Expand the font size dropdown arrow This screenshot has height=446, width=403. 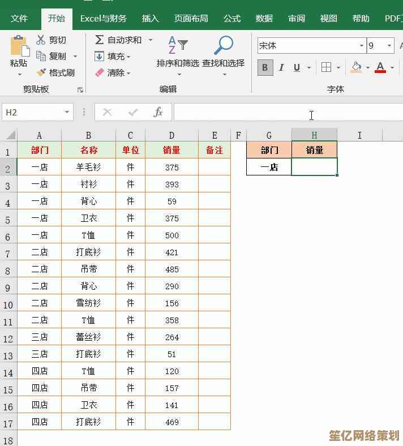389,46
